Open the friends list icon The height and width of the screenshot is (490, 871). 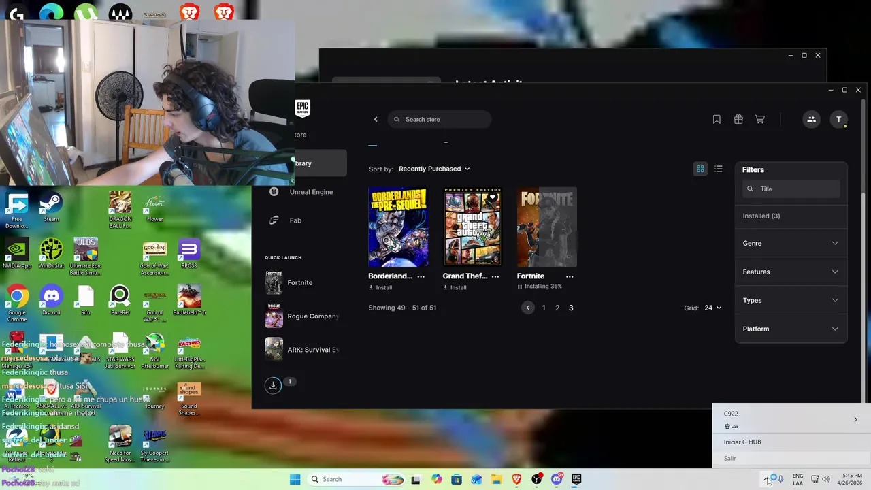pyautogui.click(x=811, y=119)
